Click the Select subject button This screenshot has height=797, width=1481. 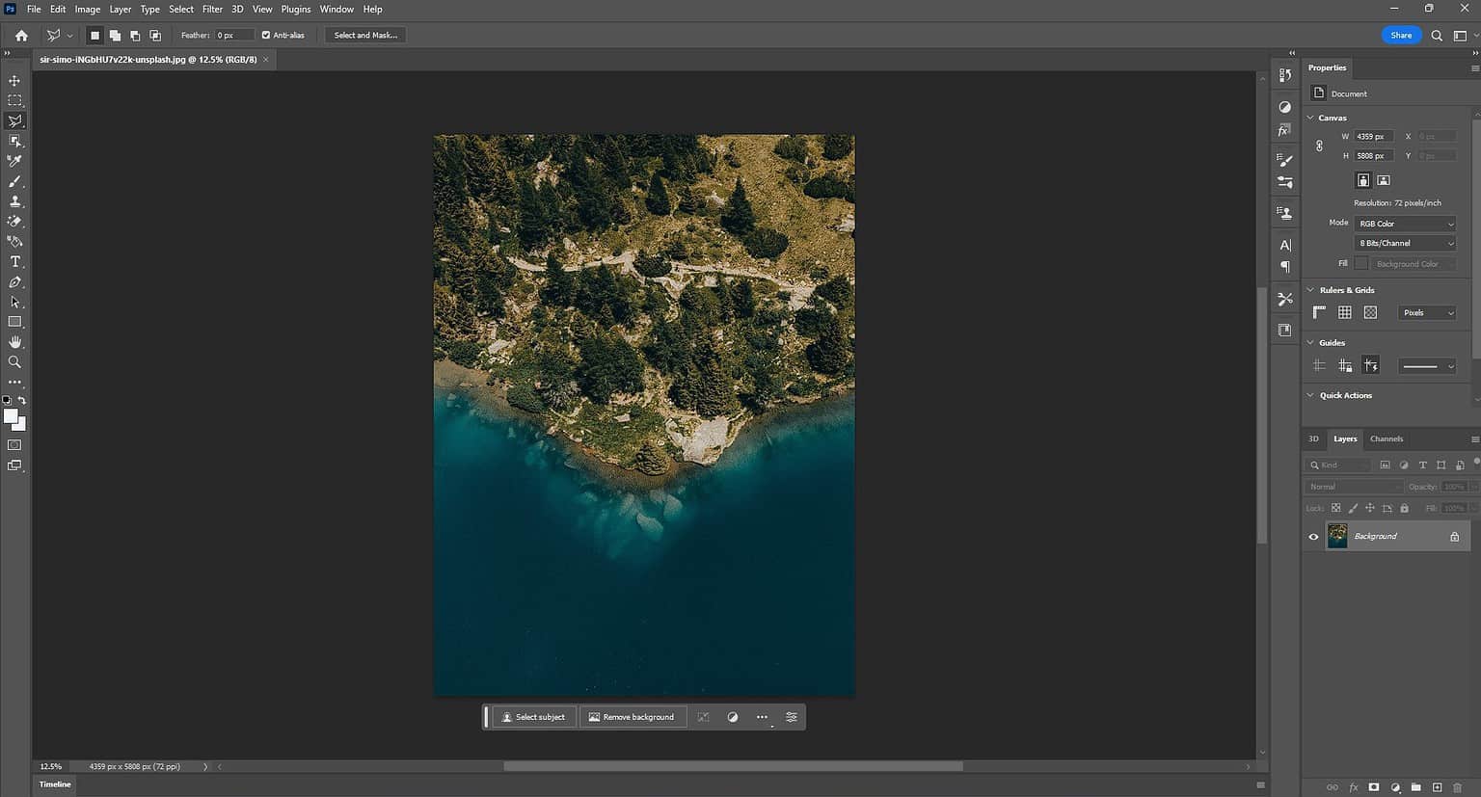534,717
